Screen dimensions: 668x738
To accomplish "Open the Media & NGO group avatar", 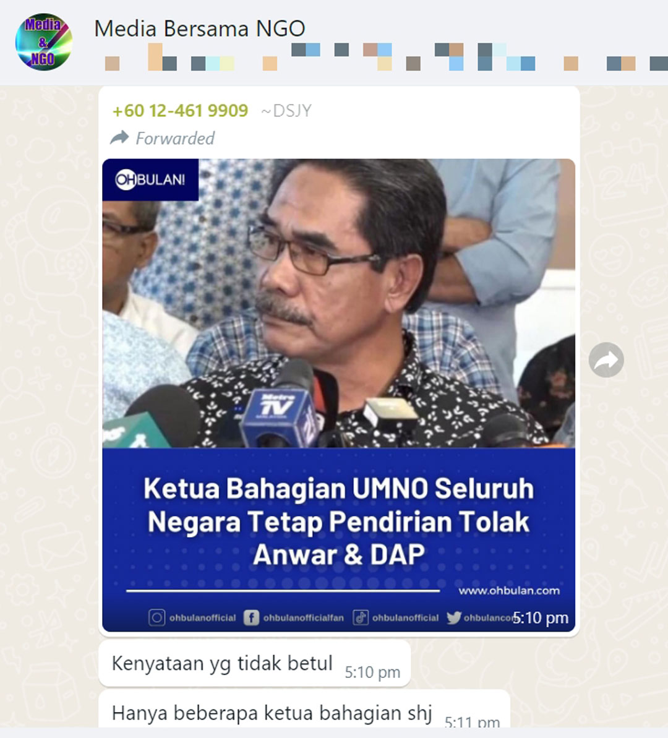I will (43, 42).
